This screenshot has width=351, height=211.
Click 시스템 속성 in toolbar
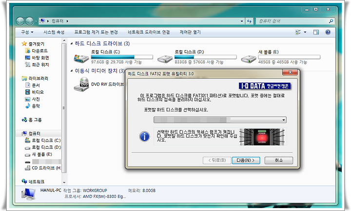click(54, 32)
